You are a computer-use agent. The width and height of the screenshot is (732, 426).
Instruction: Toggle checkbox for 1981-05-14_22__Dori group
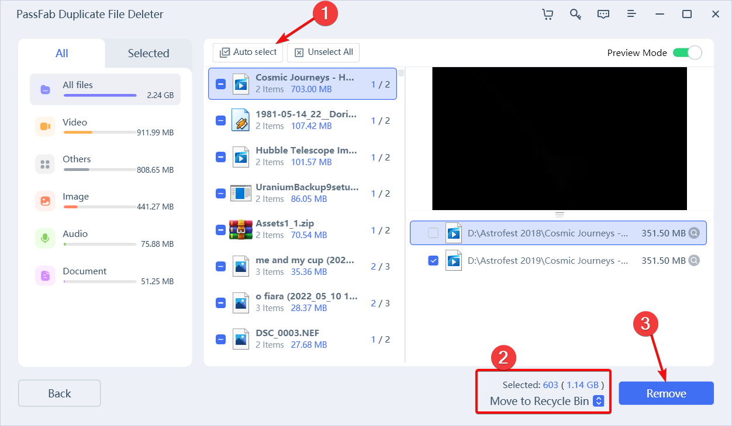[220, 121]
